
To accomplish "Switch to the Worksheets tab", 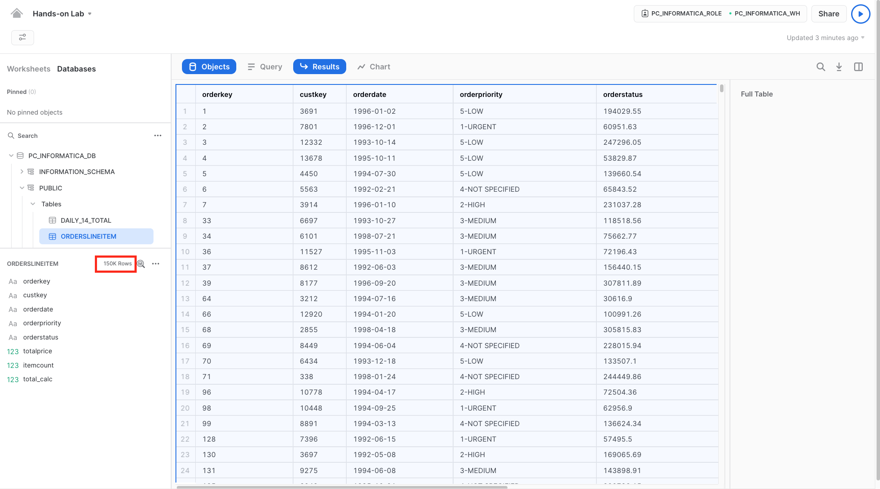I will coord(28,69).
